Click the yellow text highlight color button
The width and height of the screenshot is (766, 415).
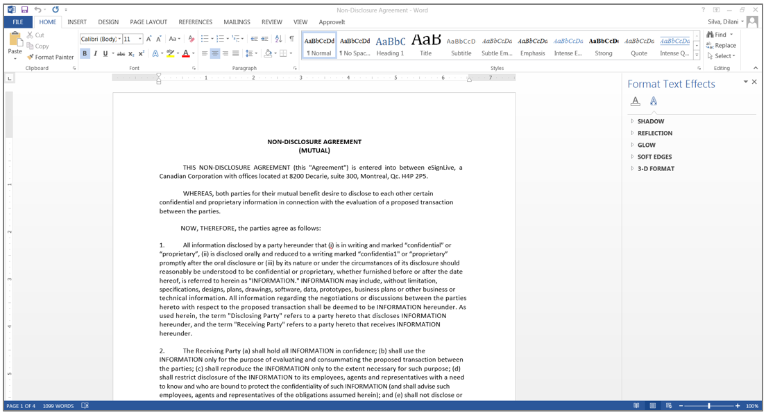(170, 53)
